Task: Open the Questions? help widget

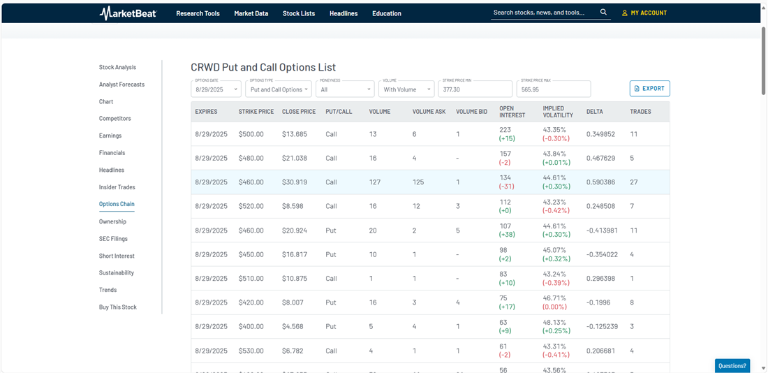Action: click(x=732, y=365)
